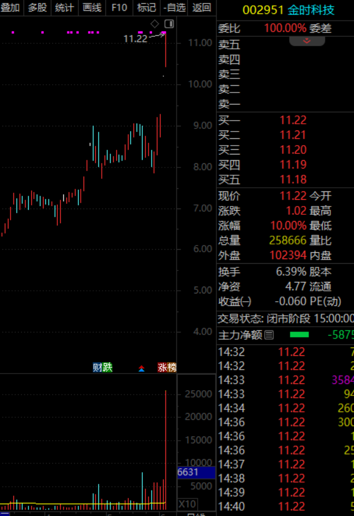Screen dimensions: 354x516
Task: Toggle the side panel layout icon
Action: point(169,24)
